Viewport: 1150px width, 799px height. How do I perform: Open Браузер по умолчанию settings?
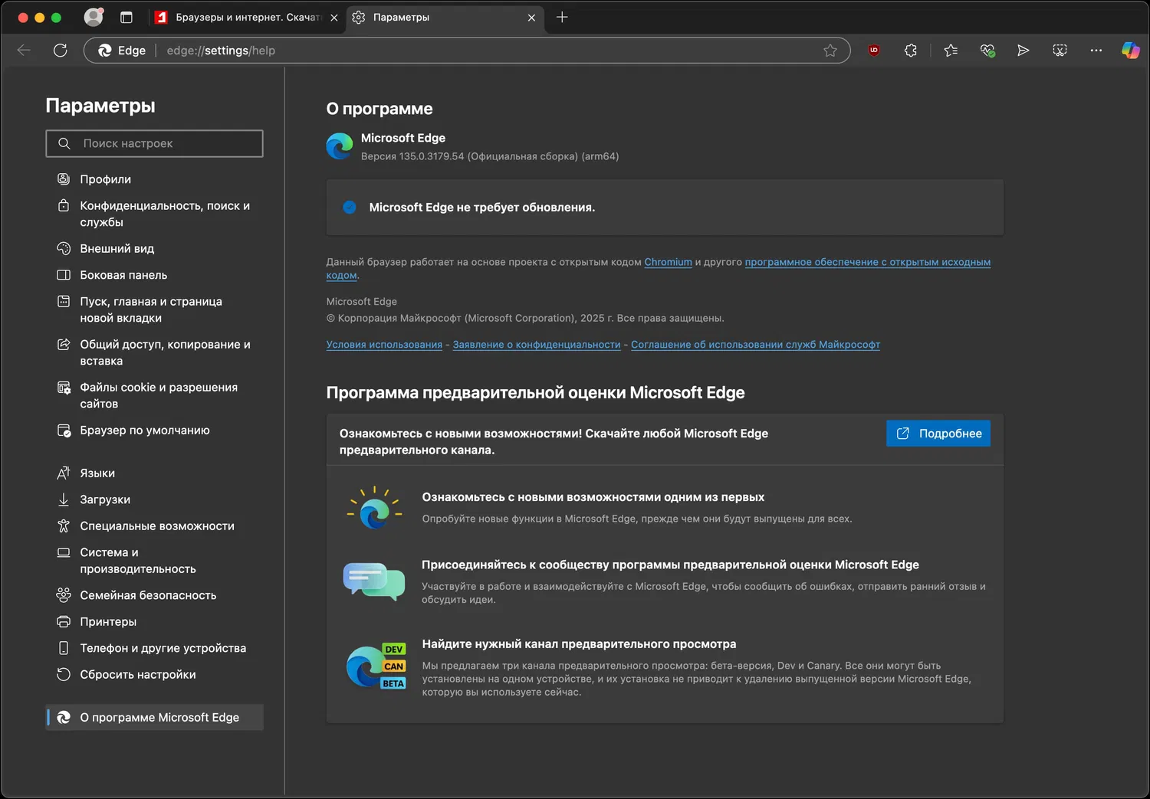click(154, 431)
